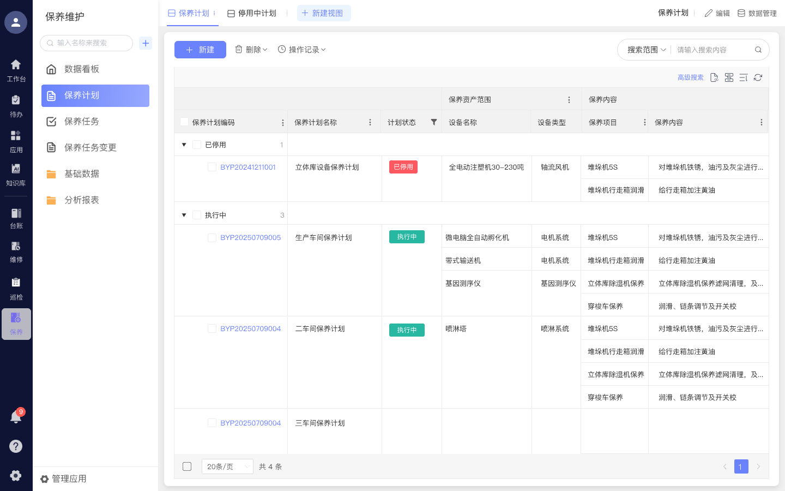Open the export document icon above the table
Screen dimensions: 785x491
[x=715, y=77]
